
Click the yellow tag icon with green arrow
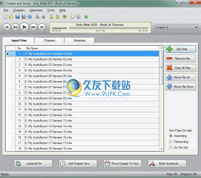(x=58, y=17)
